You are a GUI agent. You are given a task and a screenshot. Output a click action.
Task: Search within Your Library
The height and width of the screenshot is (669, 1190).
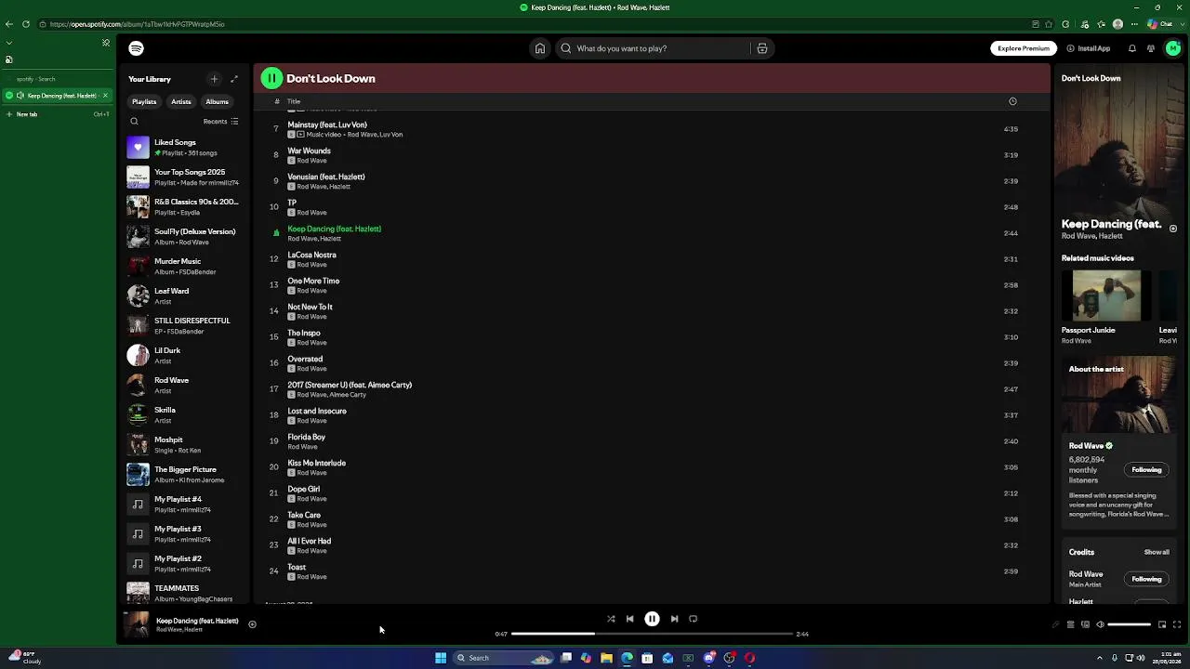pos(134,122)
